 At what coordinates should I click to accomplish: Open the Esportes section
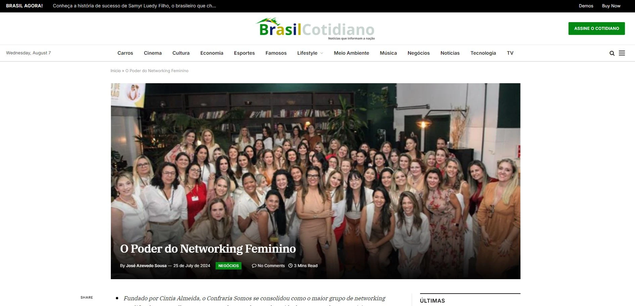(244, 53)
